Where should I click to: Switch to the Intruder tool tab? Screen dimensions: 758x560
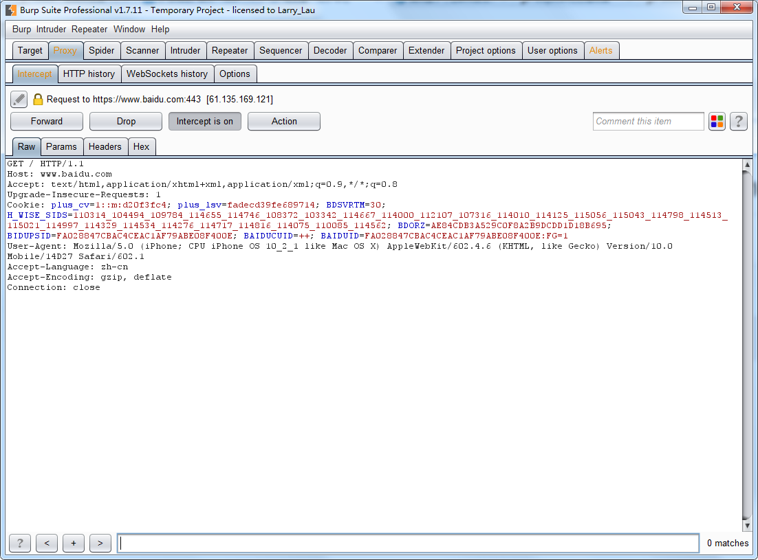pos(185,51)
